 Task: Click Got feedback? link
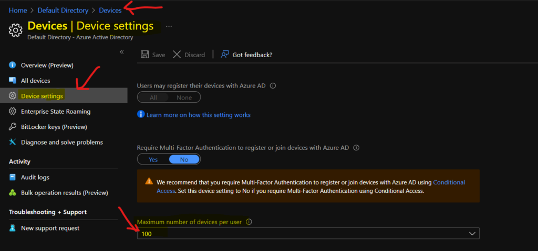252,55
